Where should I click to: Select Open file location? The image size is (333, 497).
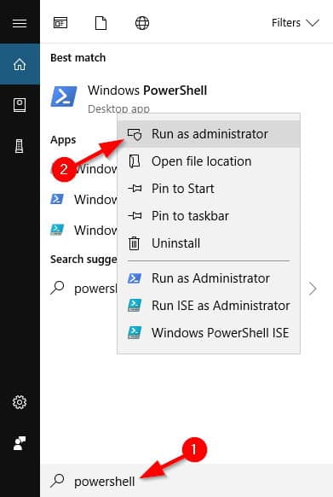click(x=209, y=161)
